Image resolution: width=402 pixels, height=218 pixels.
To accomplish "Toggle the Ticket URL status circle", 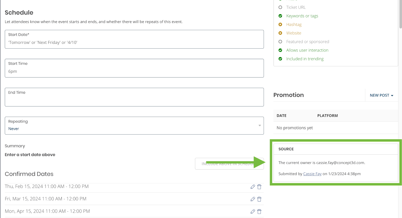I will pos(280,7).
